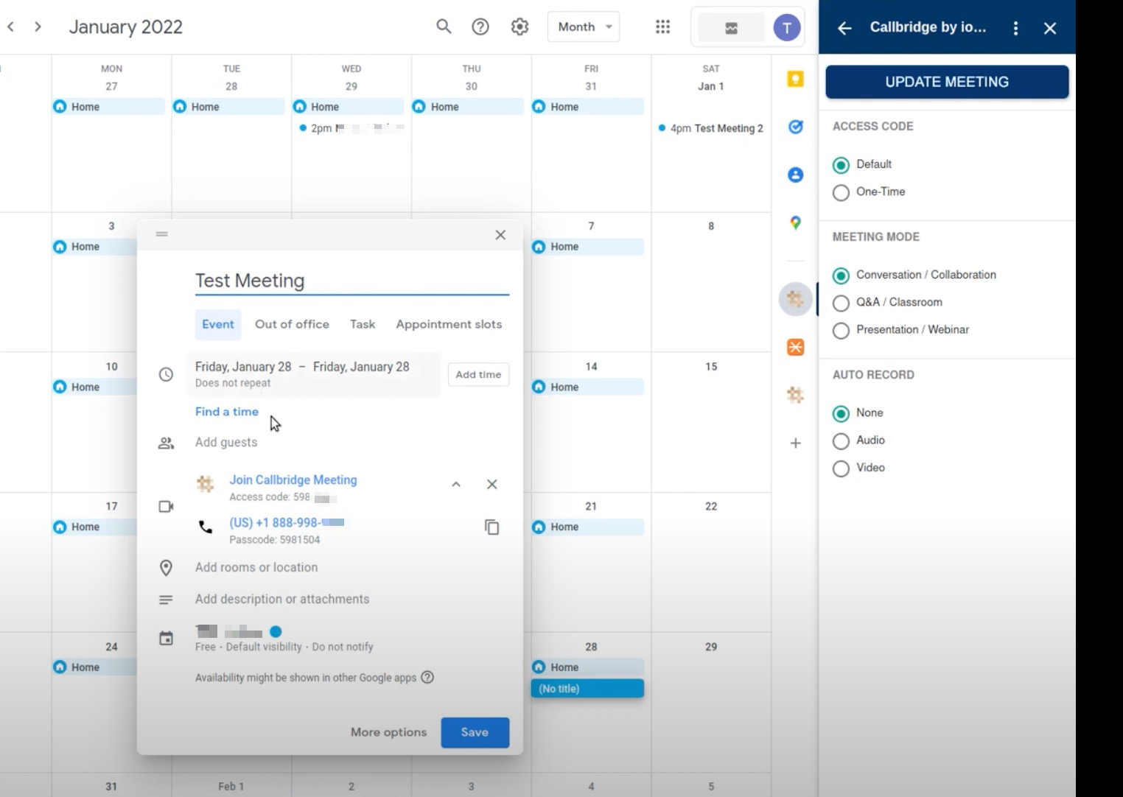Switch to Task tab
This screenshot has width=1123, height=797.
click(x=363, y=325)
